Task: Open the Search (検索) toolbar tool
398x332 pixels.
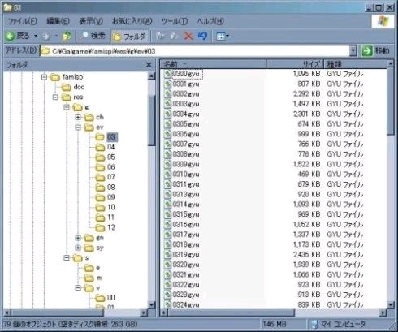Action: tap(93, 36)
